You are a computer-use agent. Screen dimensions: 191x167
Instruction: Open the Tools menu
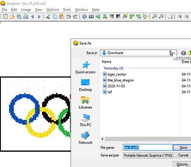pyautogui.click(x=67, y=10)
